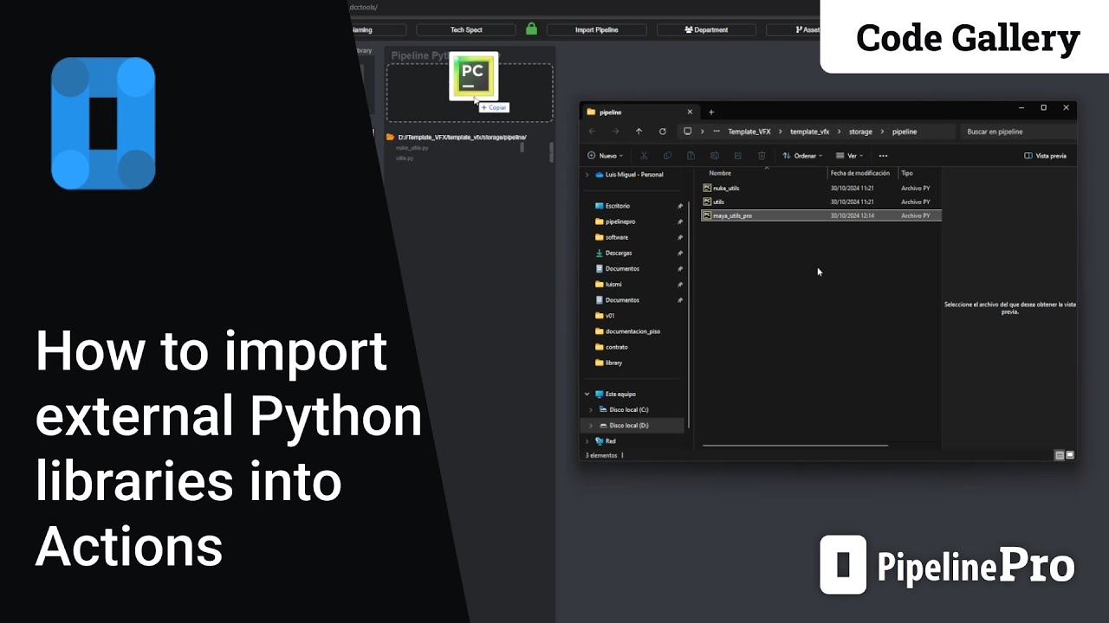Click the orange folder icon beside D:/Template_VFX path

pos(391,137)
